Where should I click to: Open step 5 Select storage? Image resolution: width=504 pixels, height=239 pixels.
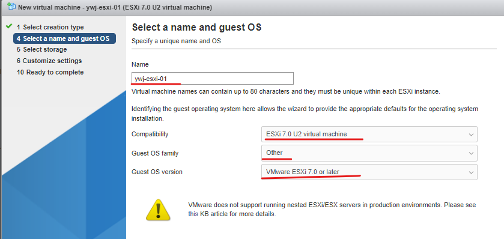coord(42,49)
